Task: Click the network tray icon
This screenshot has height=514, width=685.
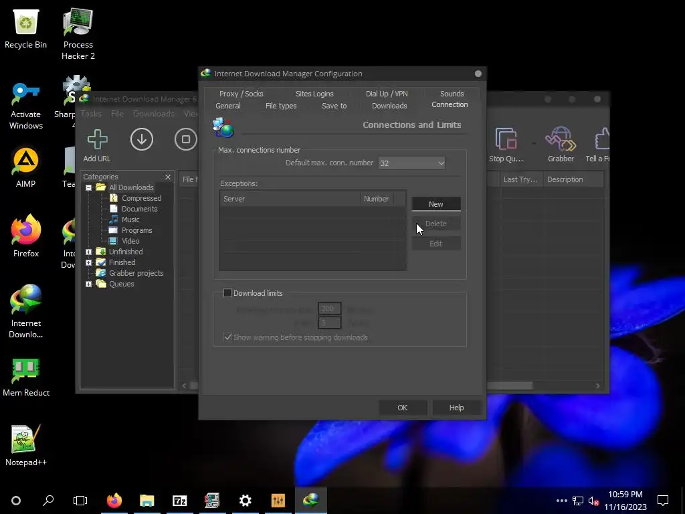Action: (578, 501)
